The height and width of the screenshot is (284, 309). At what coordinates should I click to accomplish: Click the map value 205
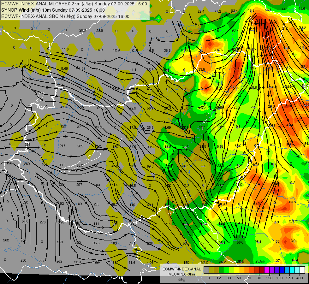80,146
